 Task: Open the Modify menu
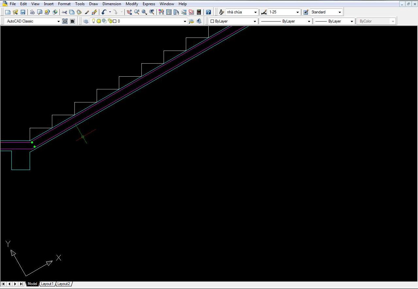click(132, 4)
